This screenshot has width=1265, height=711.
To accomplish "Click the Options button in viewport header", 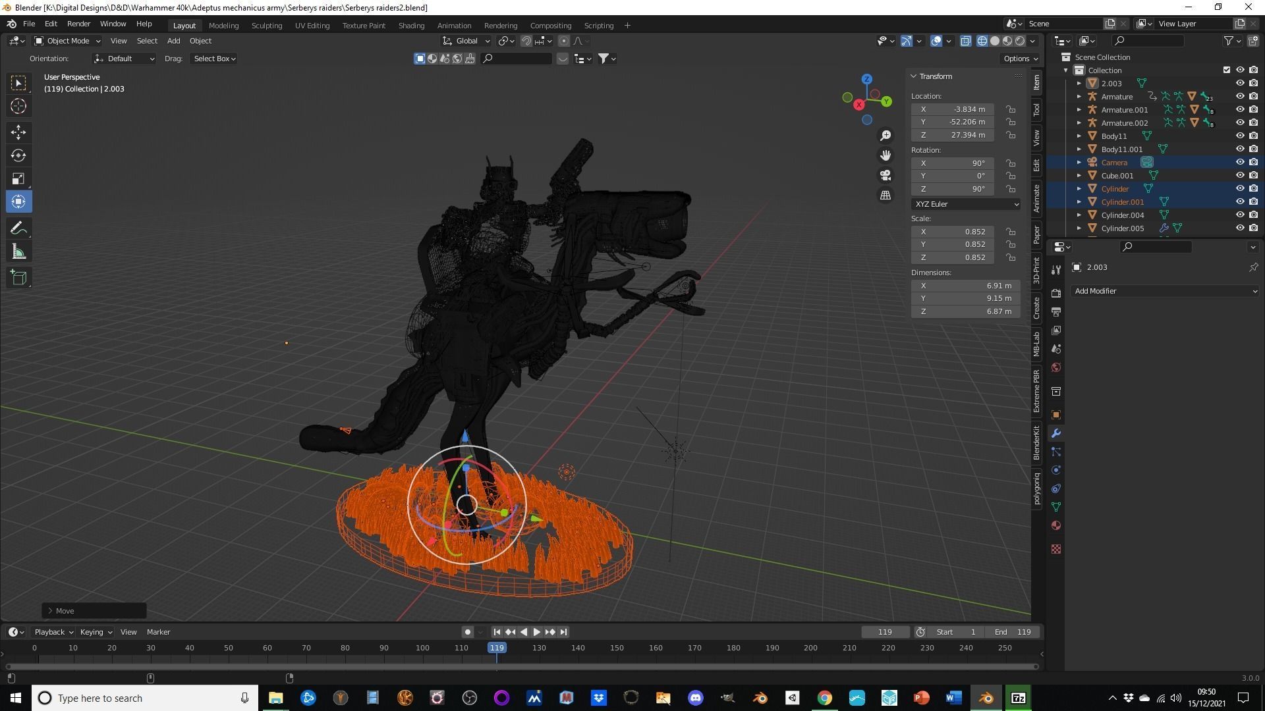I will 1020,59.
